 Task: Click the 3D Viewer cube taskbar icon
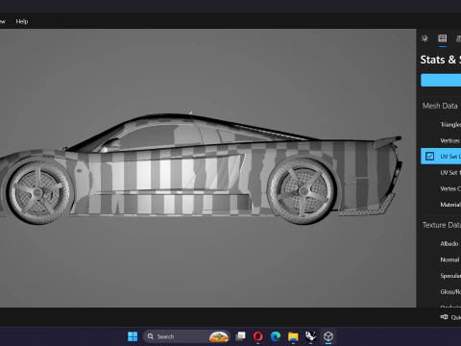pos(328,336)
